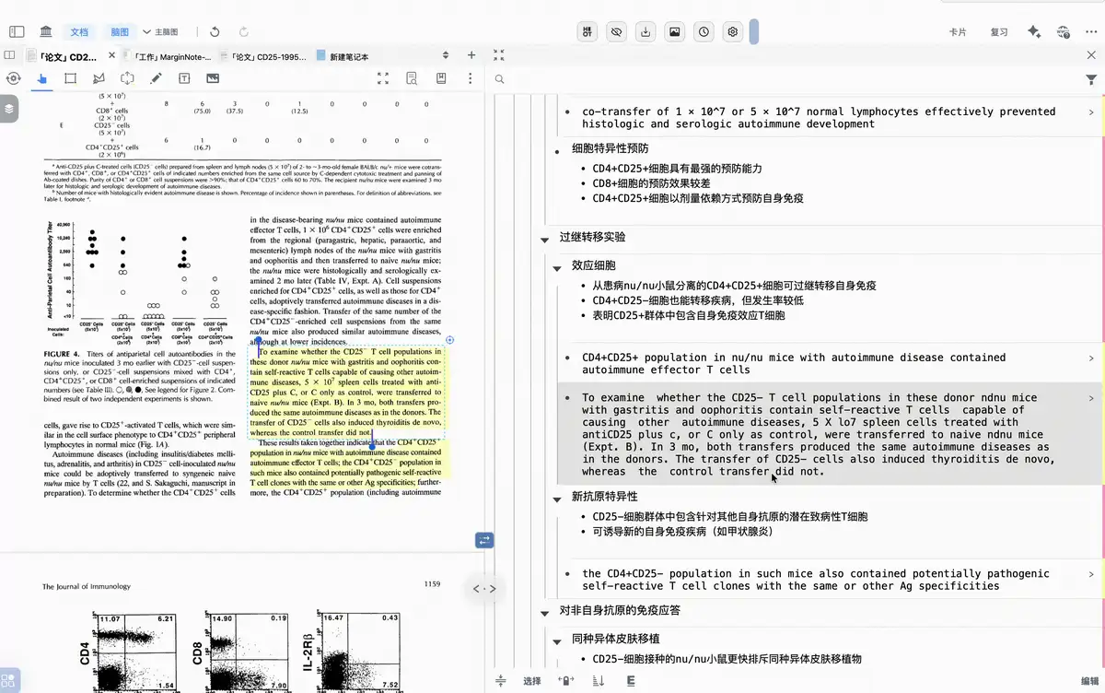
Task: Open the 复习 review mode
Action: click(999, 32)
